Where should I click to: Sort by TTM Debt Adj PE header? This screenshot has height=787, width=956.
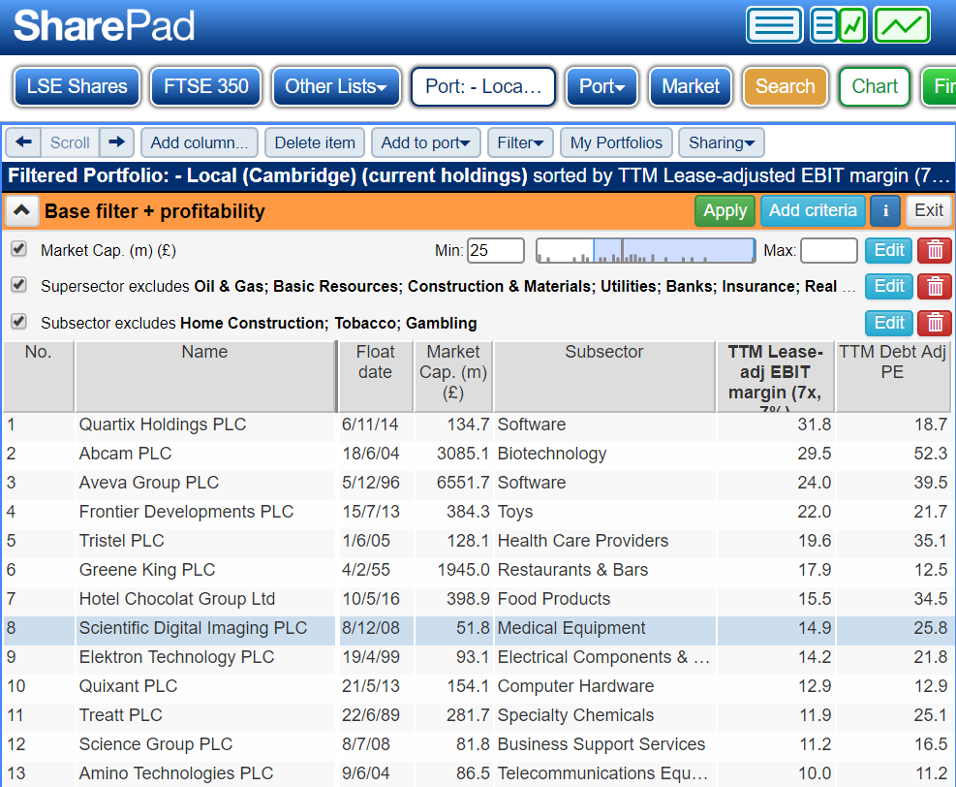tap(892, 376)
